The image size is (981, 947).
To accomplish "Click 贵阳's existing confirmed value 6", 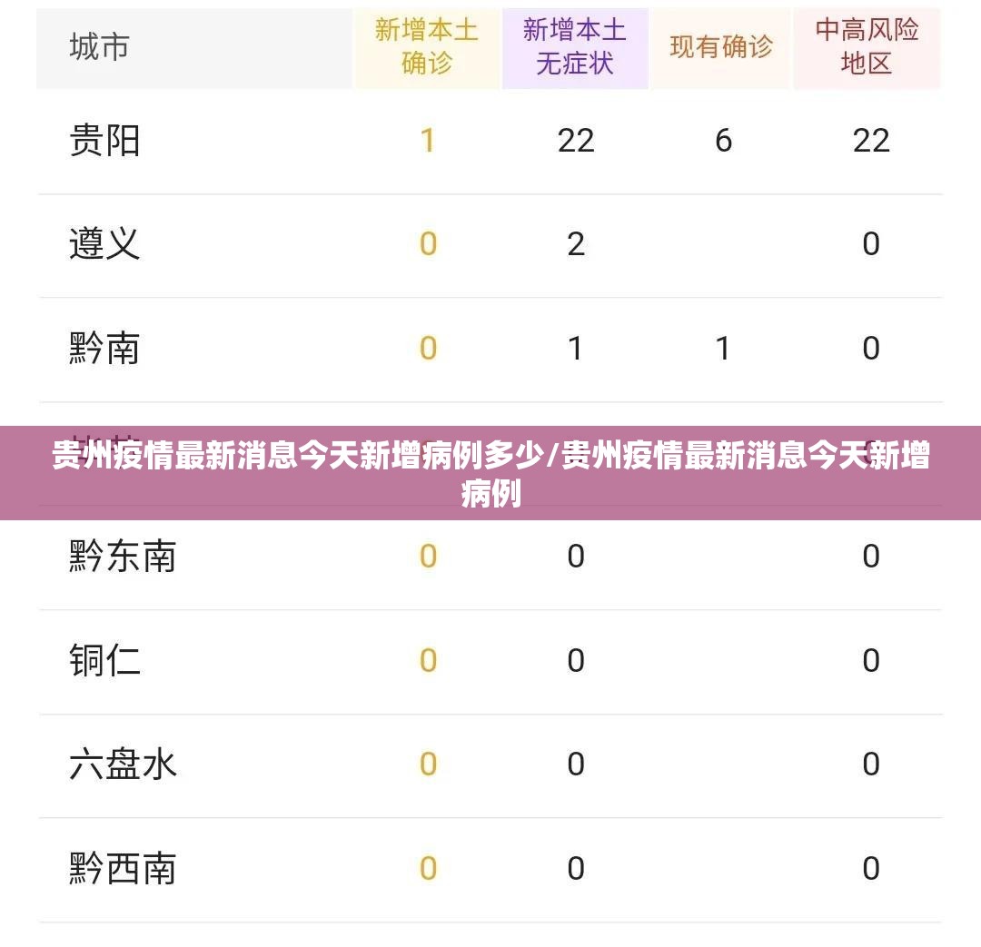I will click(x=723, y=141).
